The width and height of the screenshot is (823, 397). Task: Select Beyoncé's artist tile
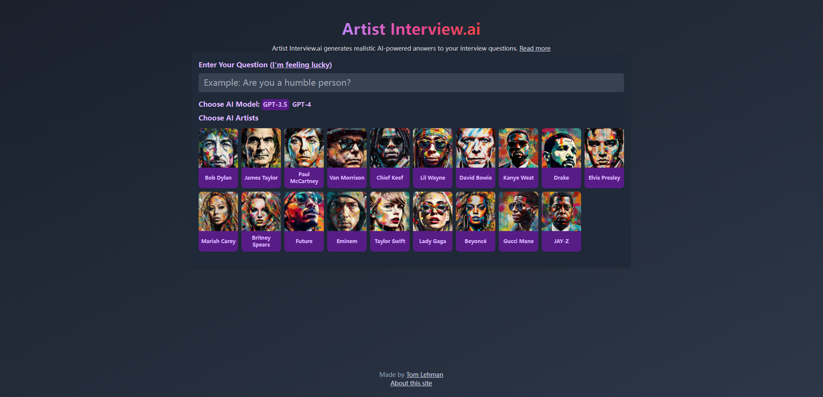point(475,221)
